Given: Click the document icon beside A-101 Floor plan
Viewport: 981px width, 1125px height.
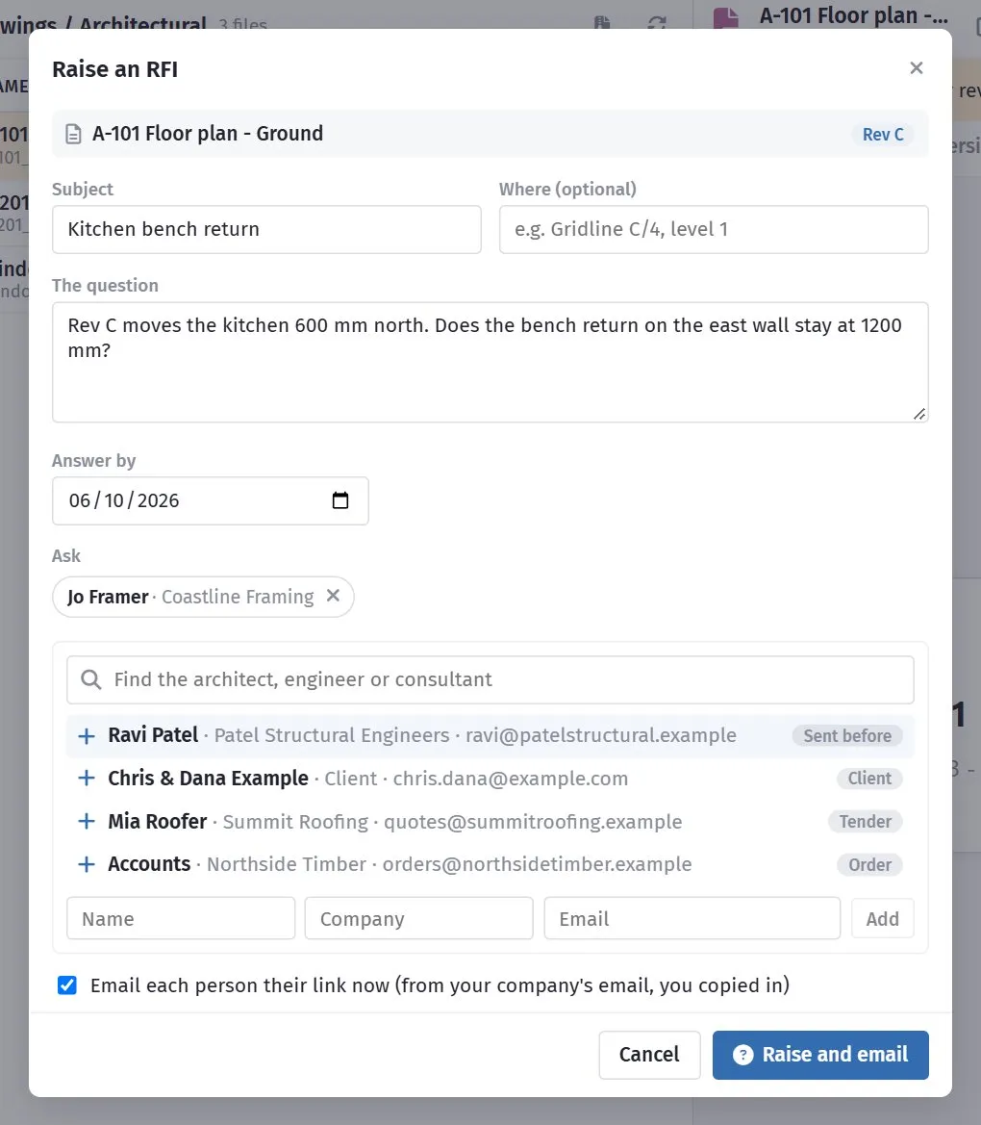Looking at the screenshot, I should point(73,134).
